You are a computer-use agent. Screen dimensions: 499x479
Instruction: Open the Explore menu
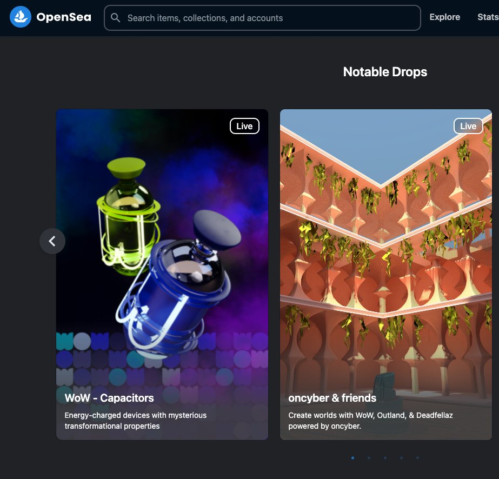pos(444,17)
